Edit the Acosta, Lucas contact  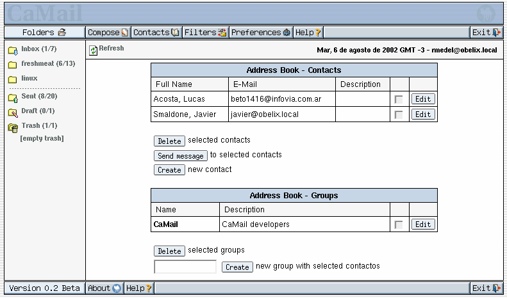pos(423,99)
